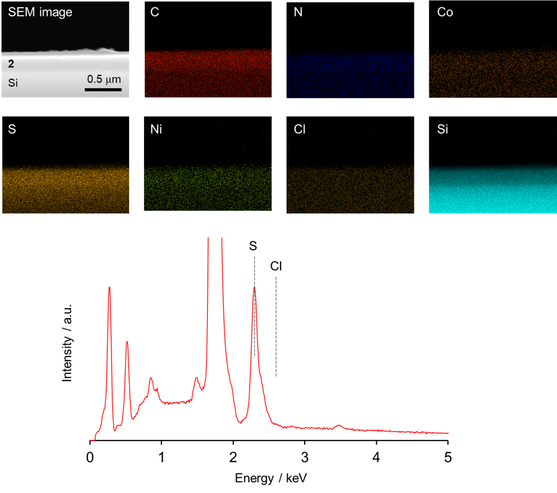Viewport: 557px width, 493px height.
Task: Open the cyan Silicon (Si) map
Action: tap(492, 165)
